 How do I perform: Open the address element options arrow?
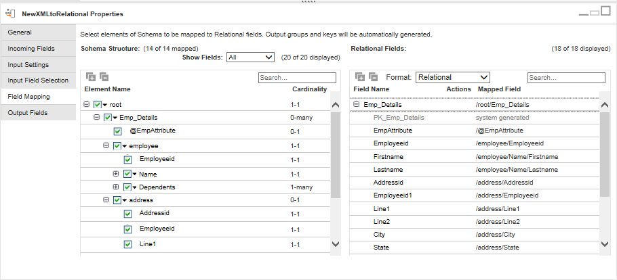click(x=124, y=201)
